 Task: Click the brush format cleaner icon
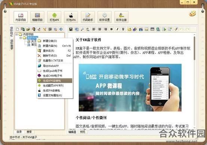click(176, 29)
